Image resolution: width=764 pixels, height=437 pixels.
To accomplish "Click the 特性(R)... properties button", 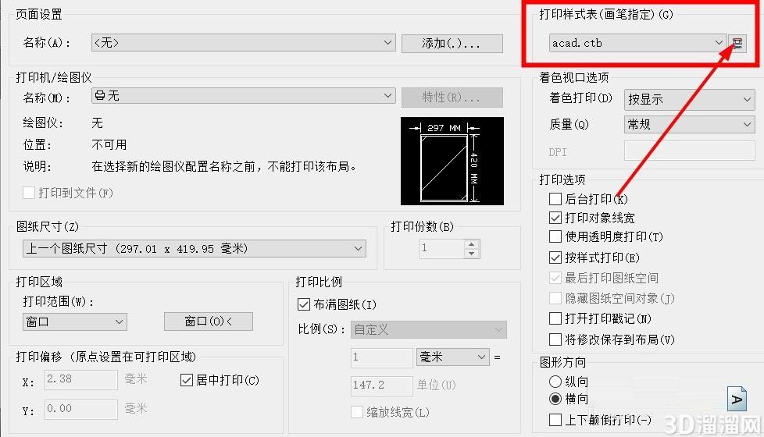I will [x=452, y=98].
